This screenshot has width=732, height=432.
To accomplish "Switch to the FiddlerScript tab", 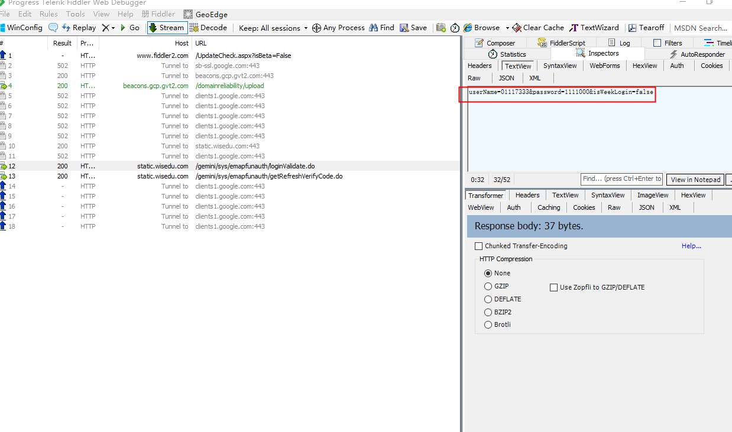I will point(561,43).
